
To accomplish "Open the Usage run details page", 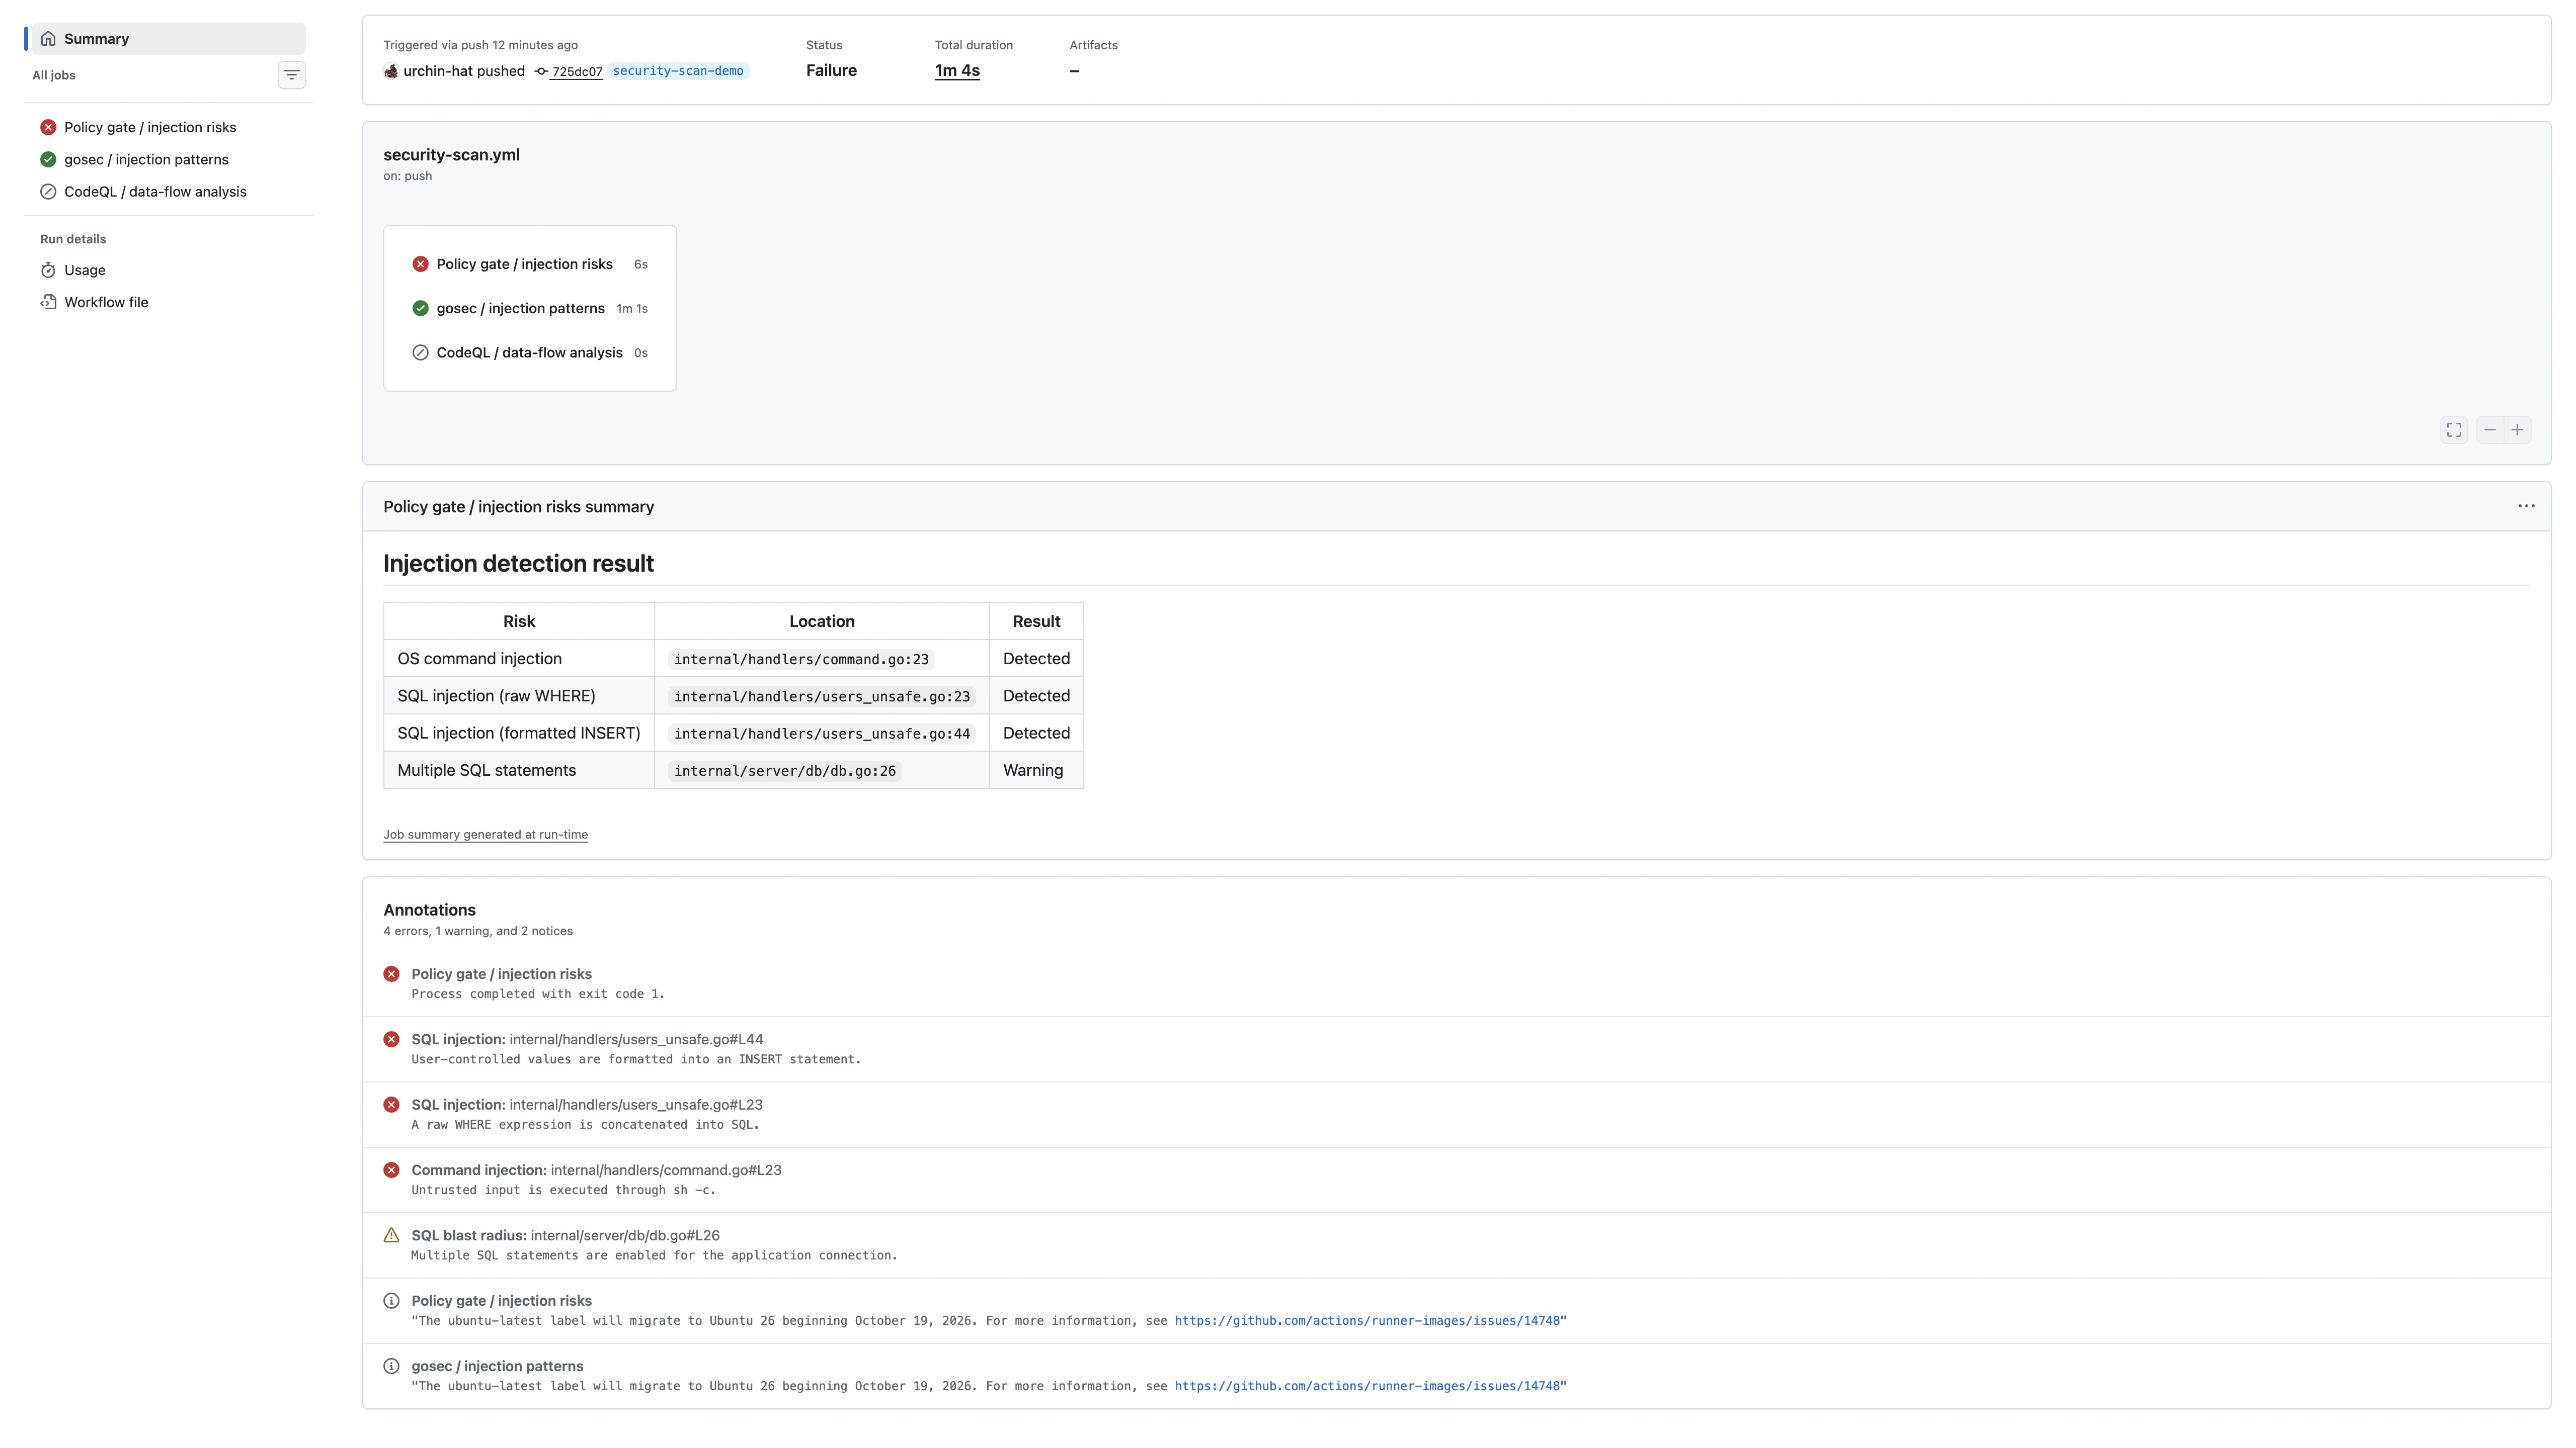I will (x=168, y=270).
